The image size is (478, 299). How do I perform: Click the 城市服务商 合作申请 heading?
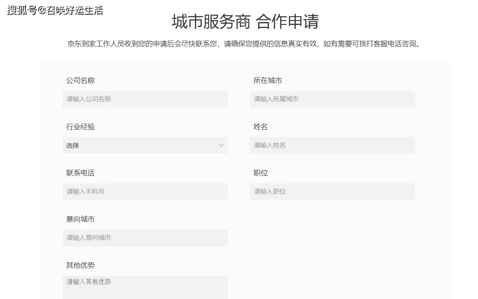coord(245,22)
